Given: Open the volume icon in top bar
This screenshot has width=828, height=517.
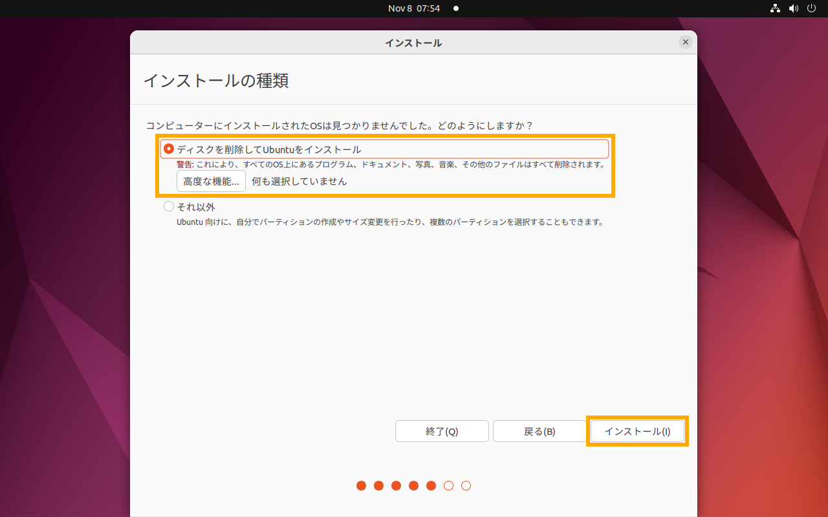Looking at the screenshot, I should tap(794, 8).
